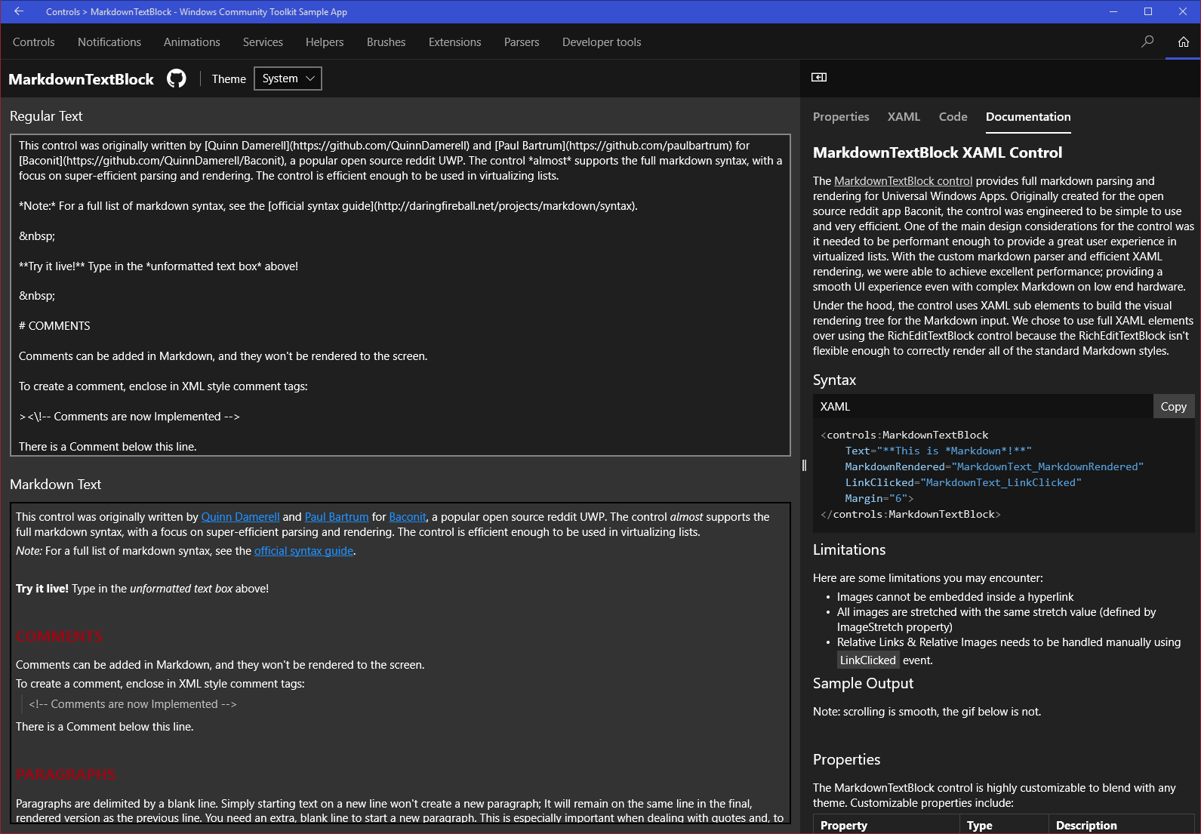
Task: Switch to the XAML tab
Action: 904,116
